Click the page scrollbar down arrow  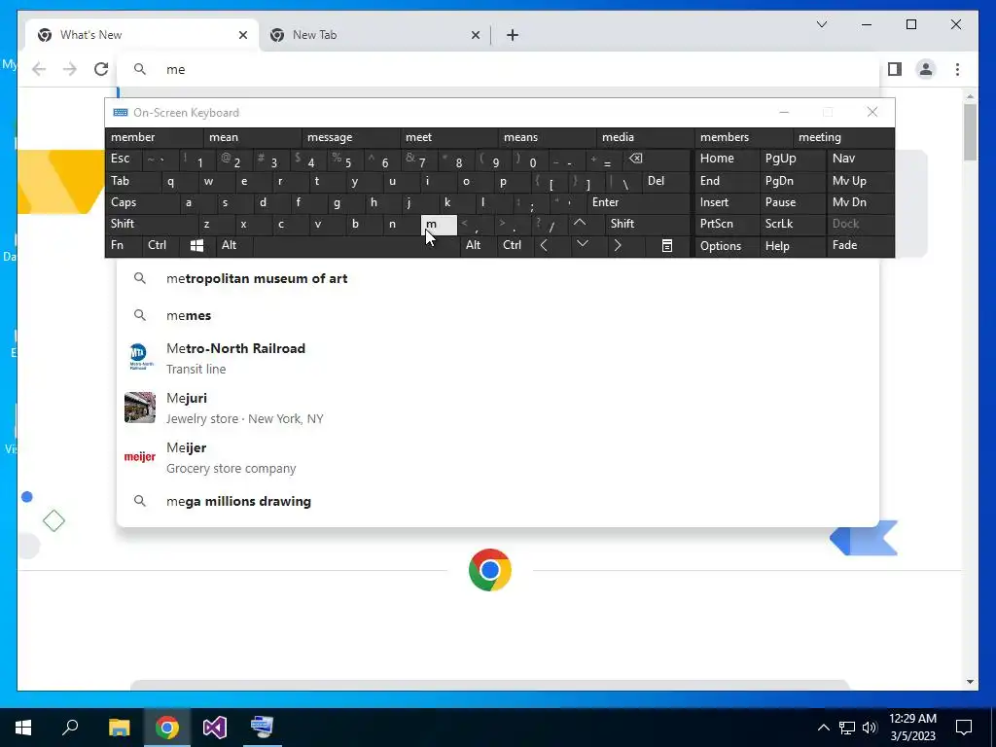[970, 682]
